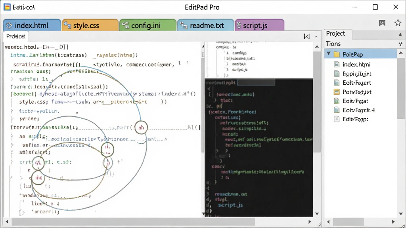Click left arrow of Project panel horizontal scrollbar
This screenshot has width=406, height=228.
328,222
